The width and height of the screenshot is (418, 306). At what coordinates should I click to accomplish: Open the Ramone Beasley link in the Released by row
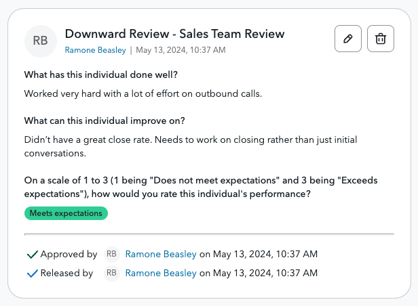coord(161,274)
